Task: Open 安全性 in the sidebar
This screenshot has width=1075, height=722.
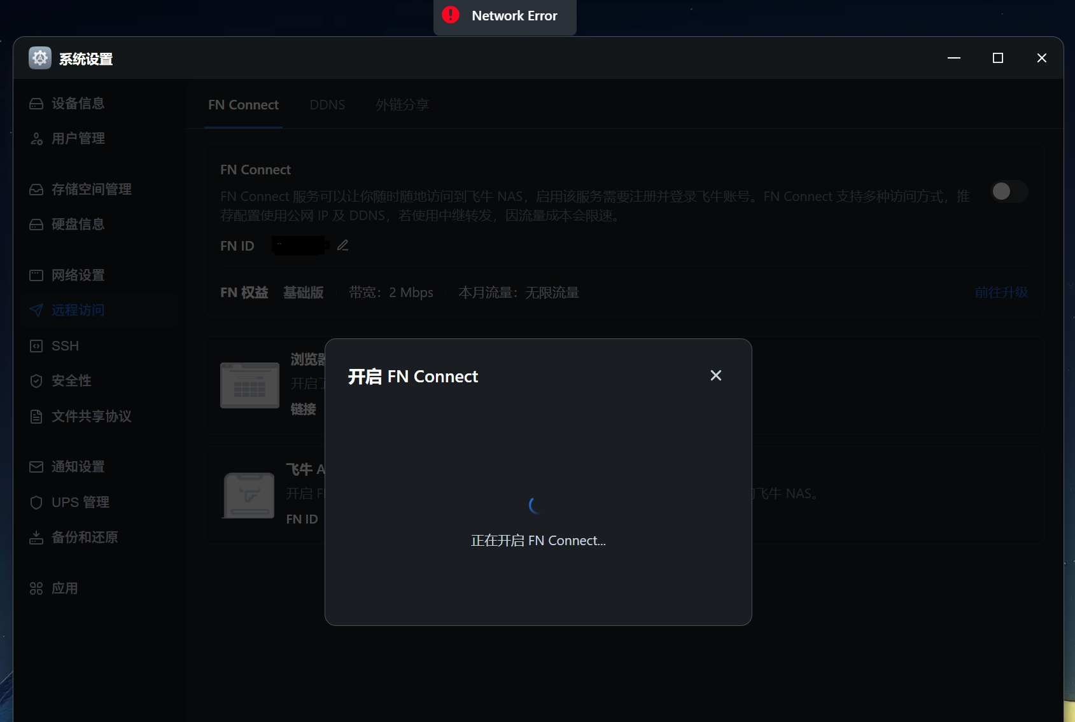Action: [99, 381]
